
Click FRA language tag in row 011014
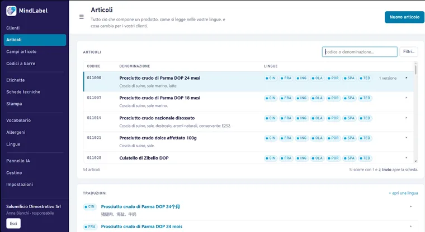point(286,118)
